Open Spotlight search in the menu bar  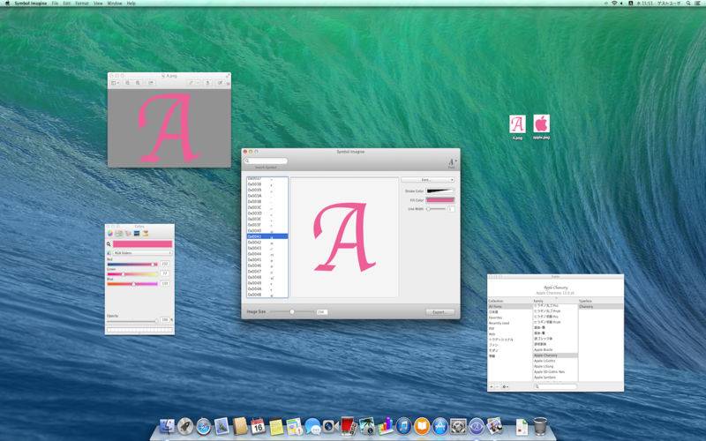pos(688,4)
